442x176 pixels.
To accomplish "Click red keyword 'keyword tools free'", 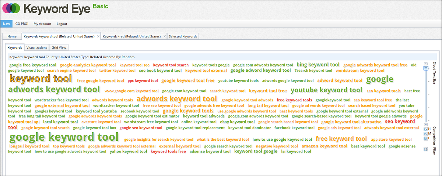I will (168, 151).
